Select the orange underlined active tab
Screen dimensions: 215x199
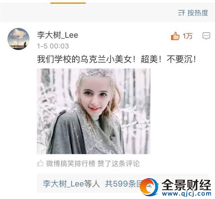pyautogui.click(x=68, y=3)
